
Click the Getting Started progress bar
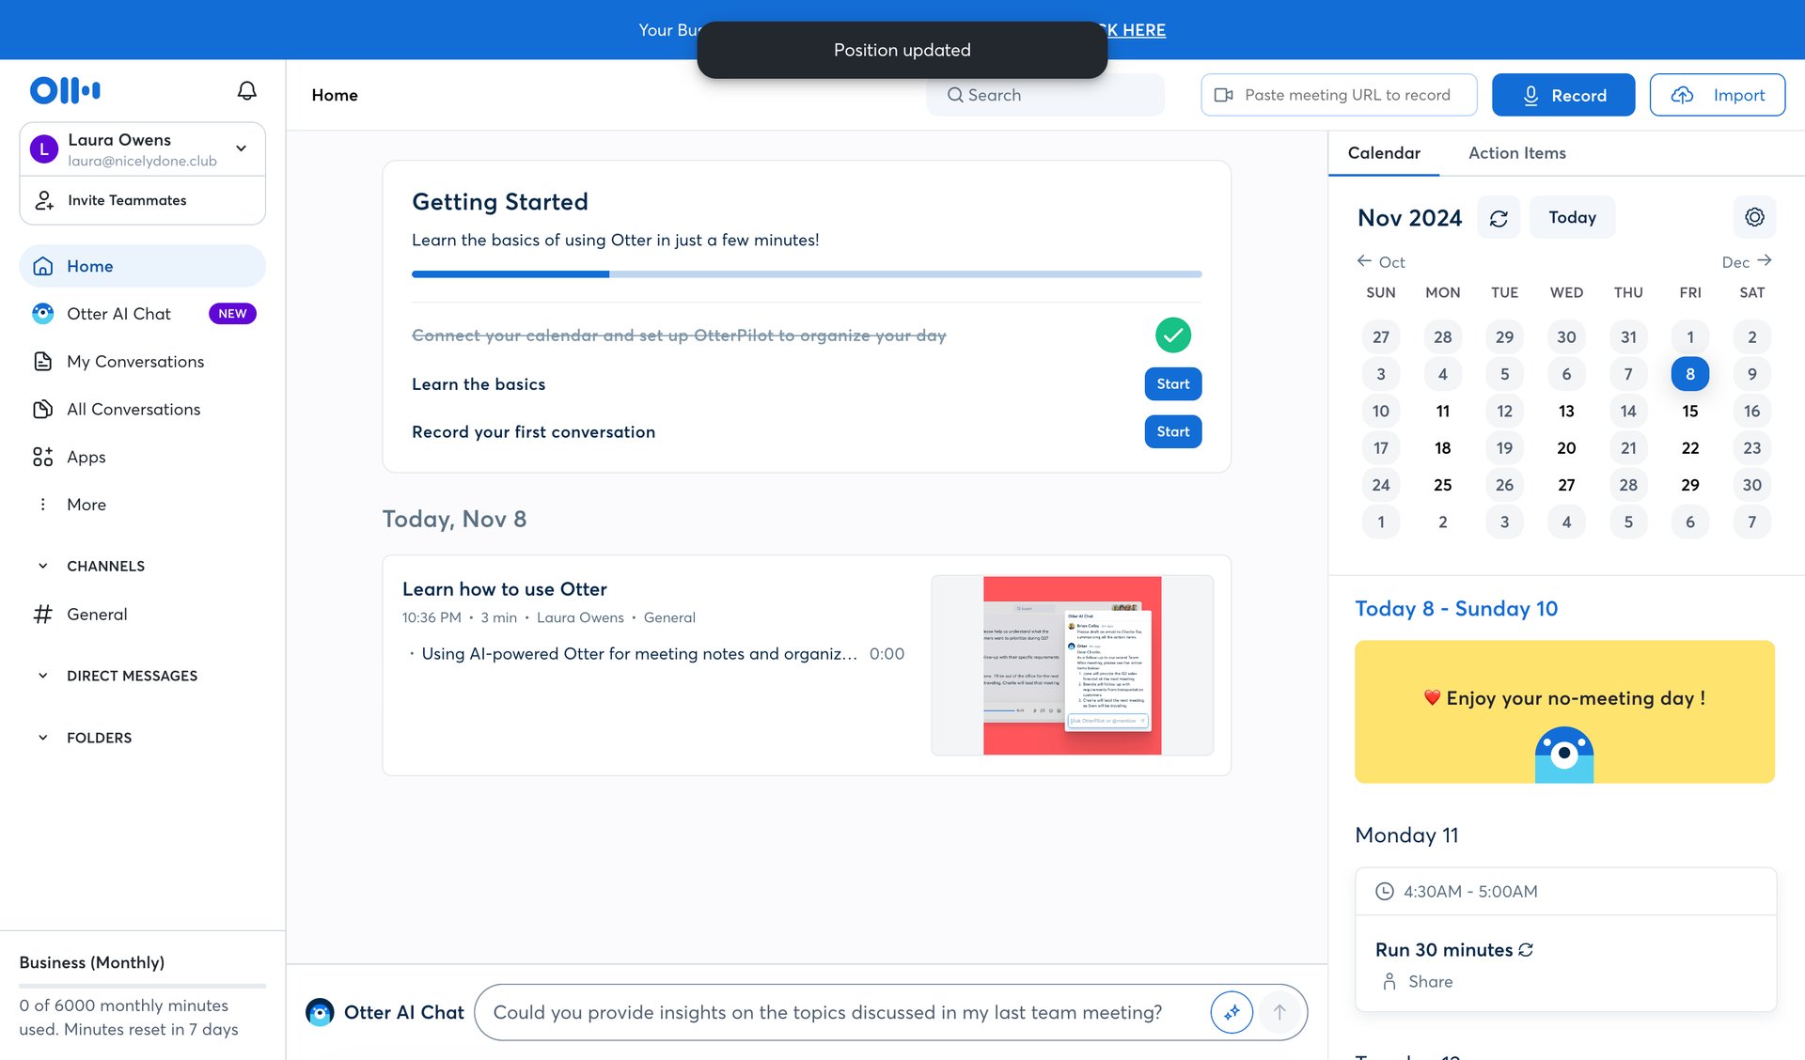tap(806, 273)
